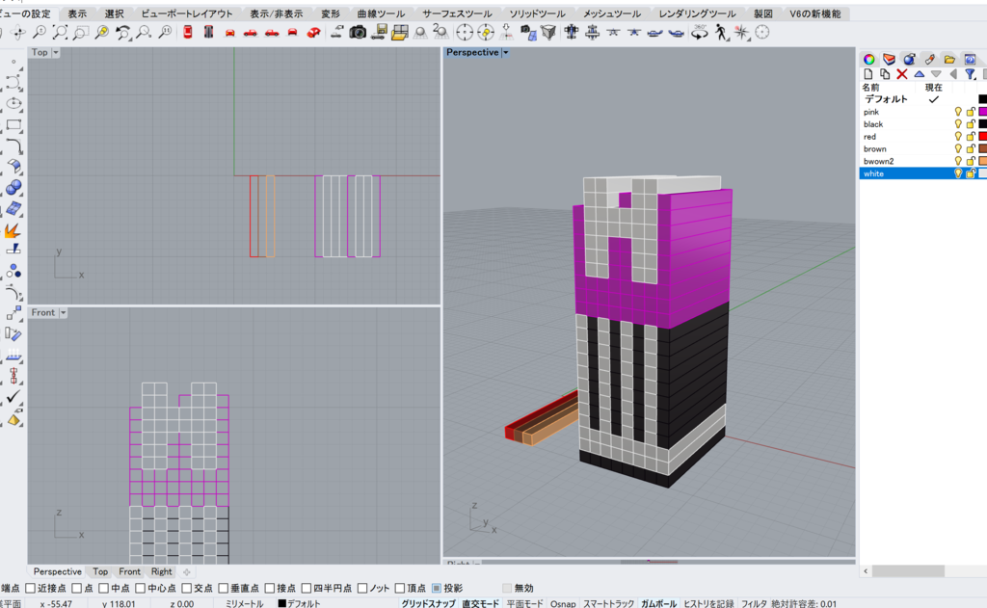Toggle visibility bulb of black layer
This screenshot has width=987, height=608.
pyautogui.click(x=958, y=124)
